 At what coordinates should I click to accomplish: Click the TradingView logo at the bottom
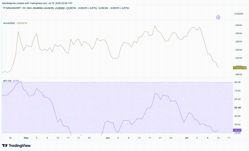[x=16, y=145]
